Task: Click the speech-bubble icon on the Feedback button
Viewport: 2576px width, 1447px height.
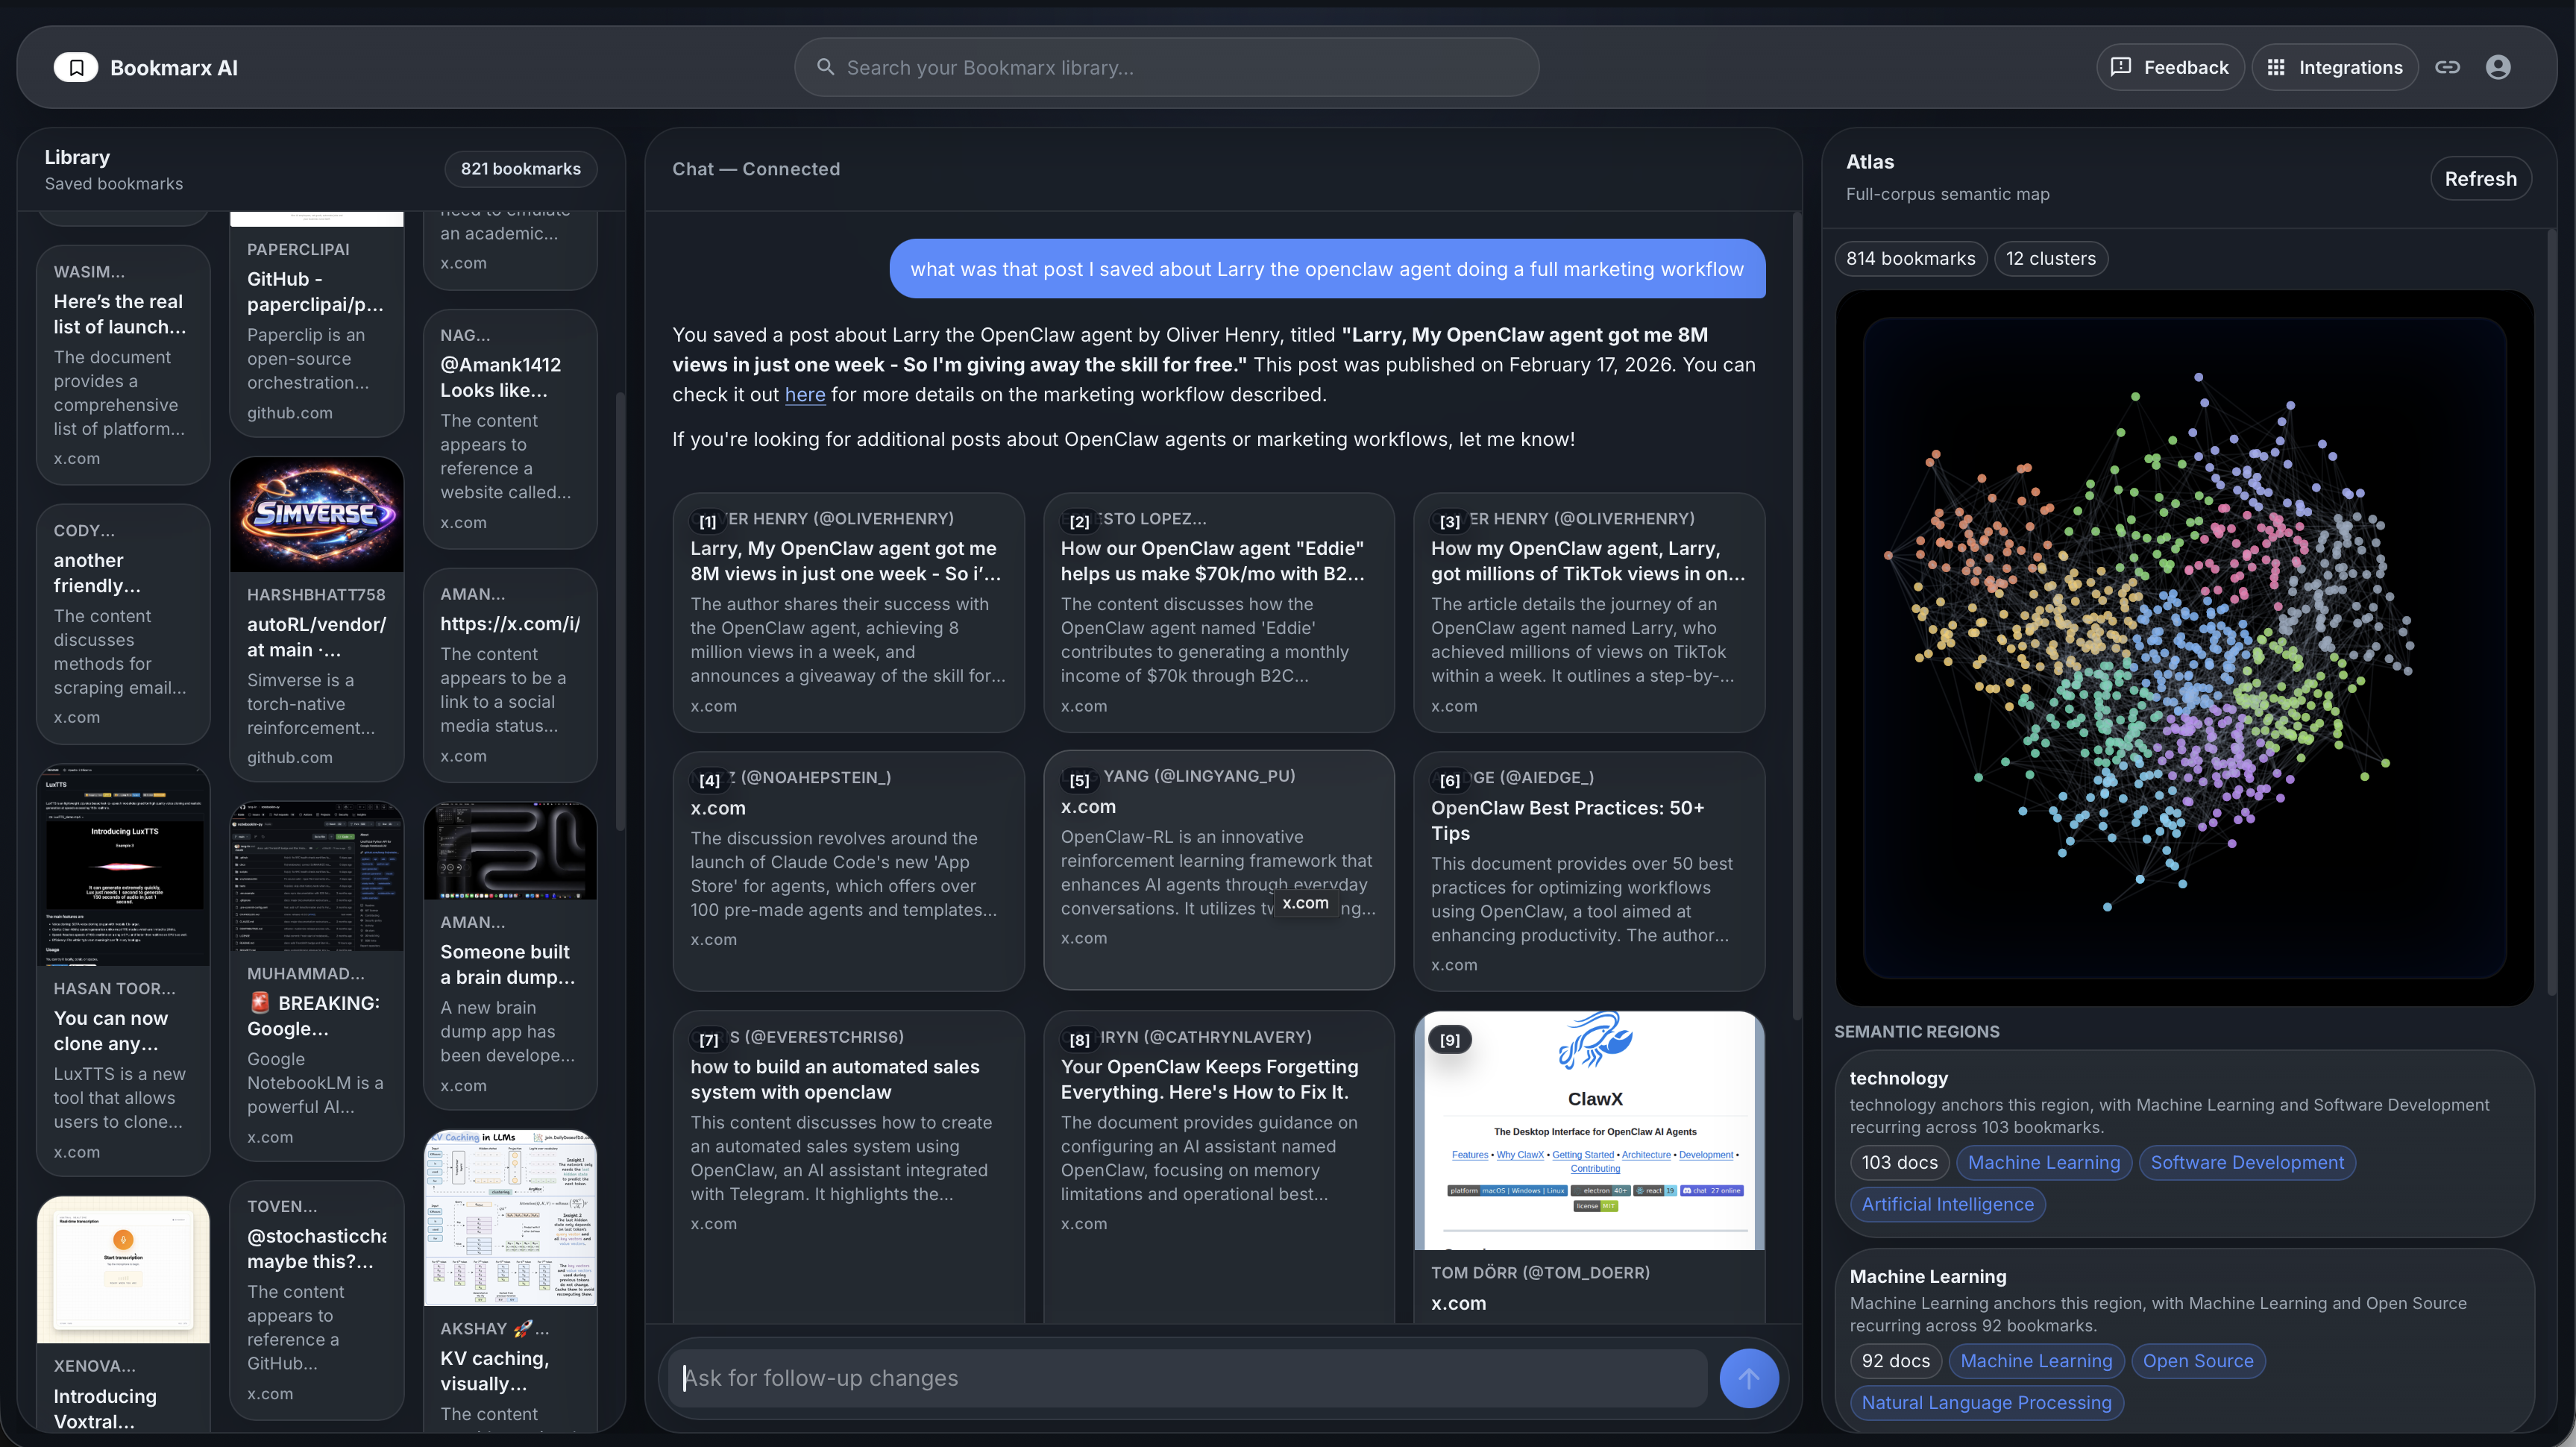Action: 2121,67
